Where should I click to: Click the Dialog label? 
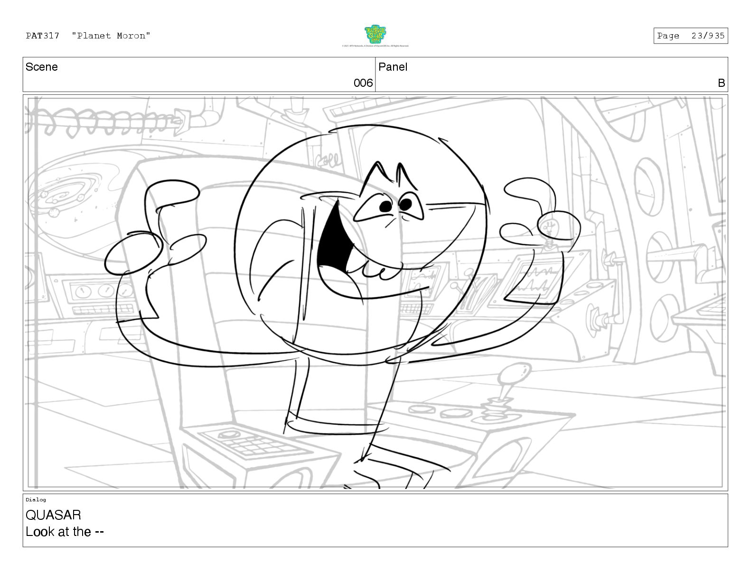click(x=36, y=499)
